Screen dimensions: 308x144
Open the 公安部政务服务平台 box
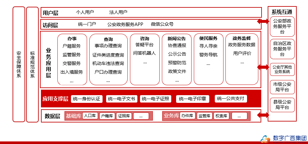pyautogui.click(x=282, y=26)
